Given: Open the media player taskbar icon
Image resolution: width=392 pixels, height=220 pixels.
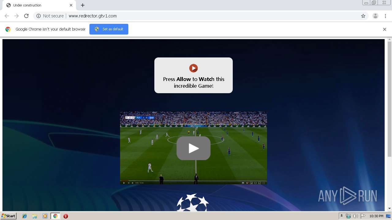Looking at the screenshot, I should tap(45, 216).
